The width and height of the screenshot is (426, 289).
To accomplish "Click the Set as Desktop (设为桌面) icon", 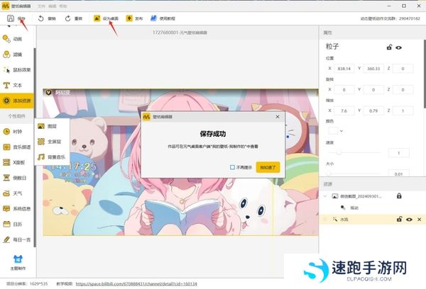I will point(97,18).
